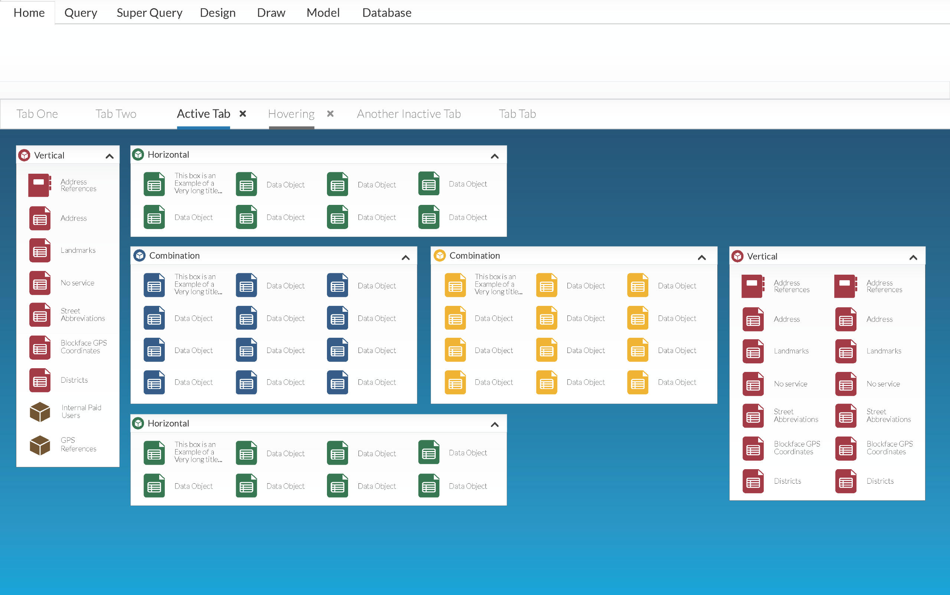Close the Active Tab with its X
The height and width of the screenshot is (595, 950).
point(243,114)
